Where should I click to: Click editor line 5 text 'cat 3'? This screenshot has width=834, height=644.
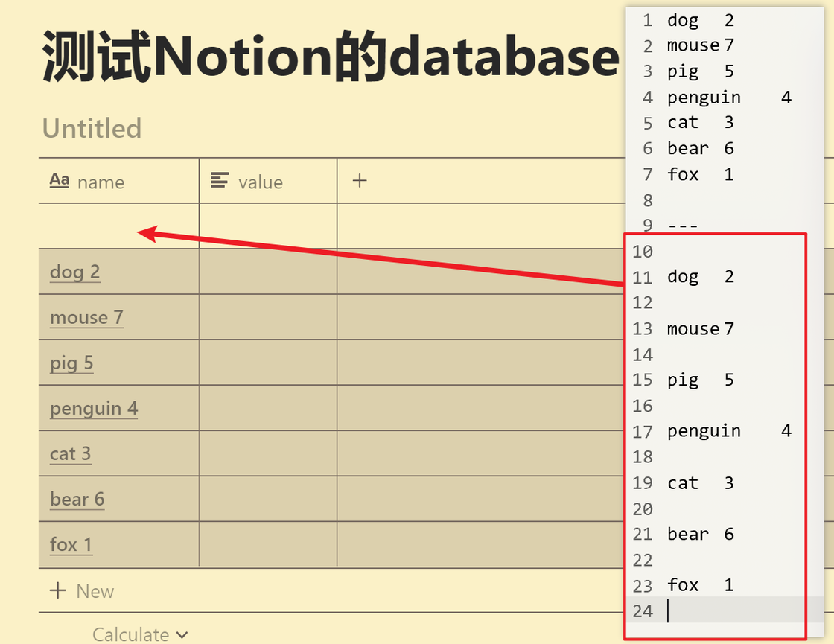coord(701,122)
